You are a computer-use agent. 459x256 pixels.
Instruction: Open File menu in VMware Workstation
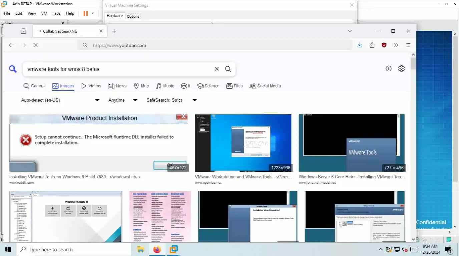pyautogui.click(x=7, y=13)
